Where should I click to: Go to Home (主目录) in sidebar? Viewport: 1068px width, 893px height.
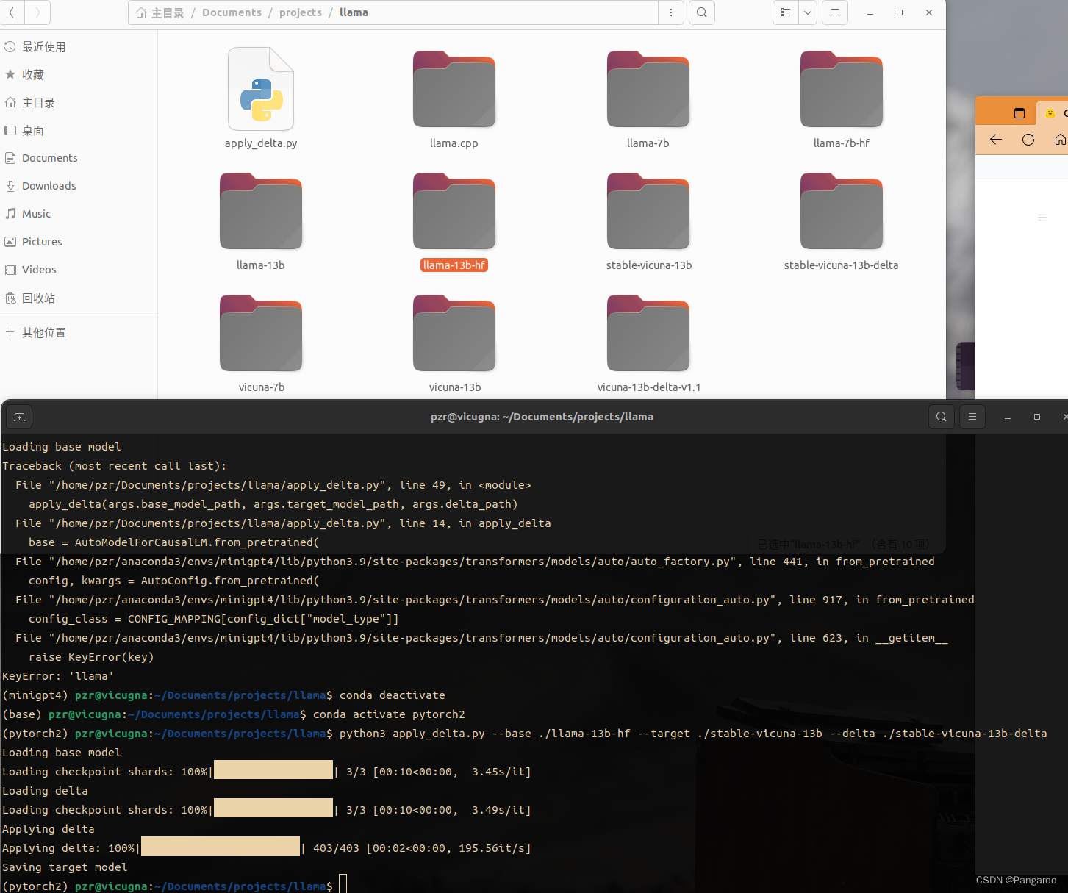coord(79,103)
